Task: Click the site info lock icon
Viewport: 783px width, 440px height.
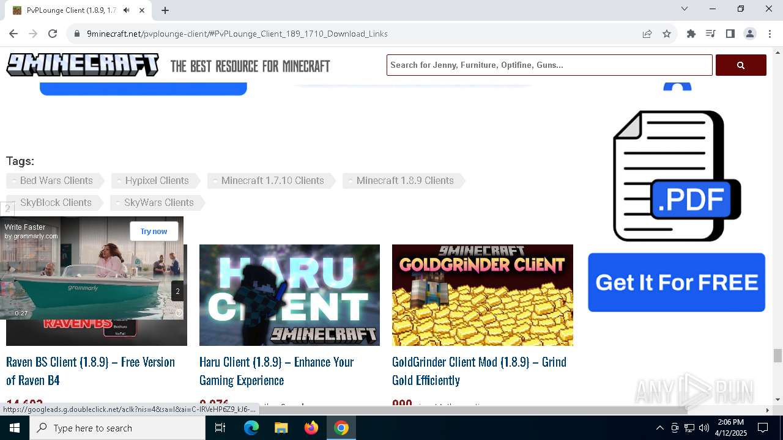Action: point(77,34)
